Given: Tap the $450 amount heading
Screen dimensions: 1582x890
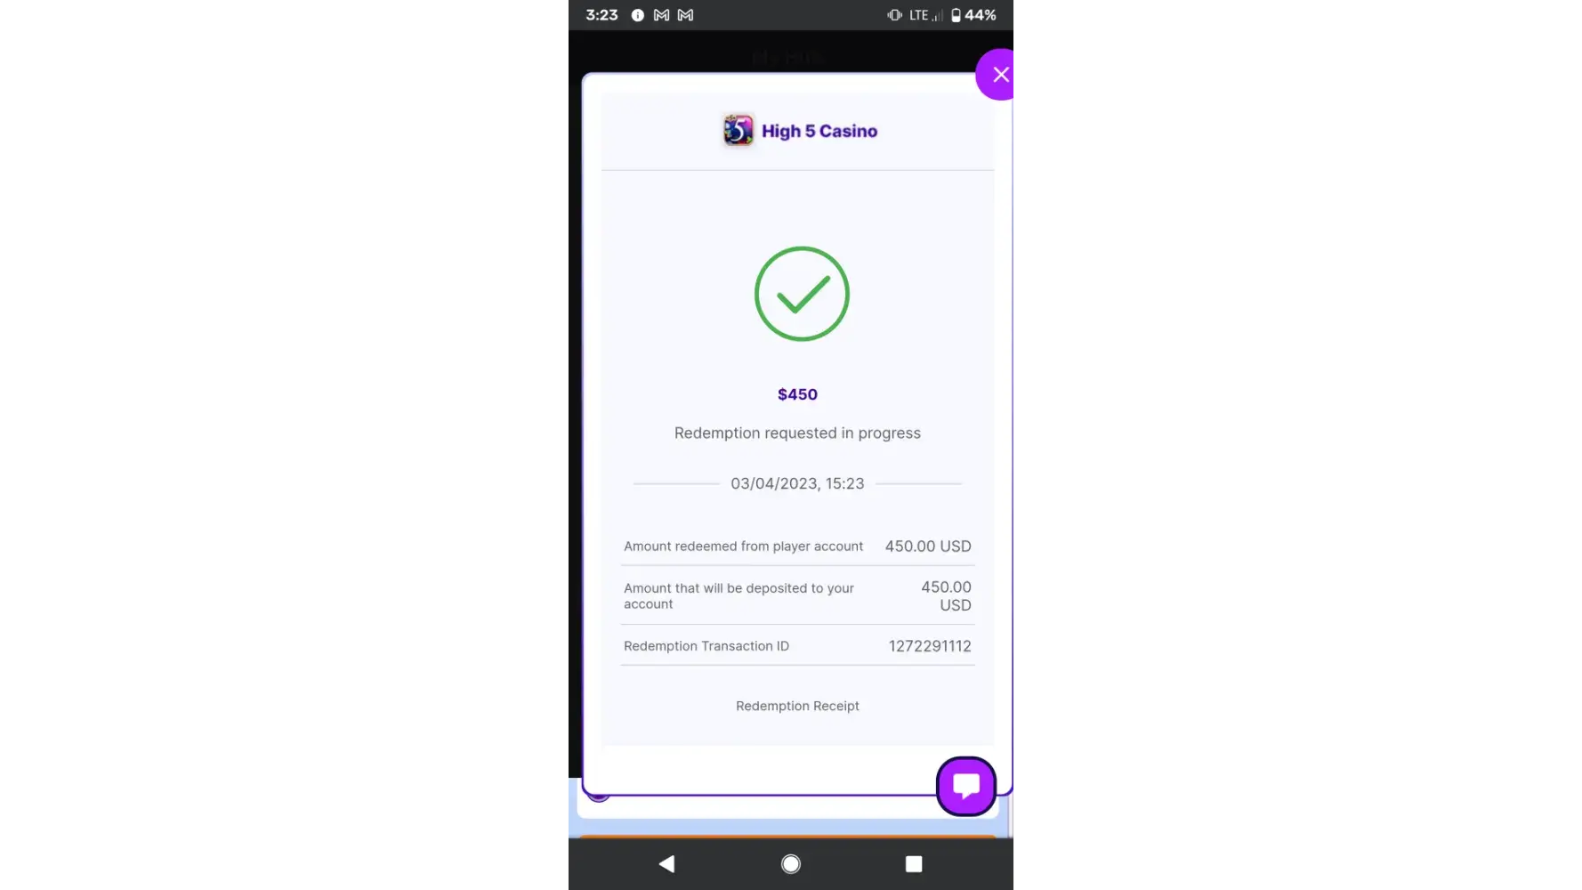Looking at the screenshot, I should (x=797, y=394).
